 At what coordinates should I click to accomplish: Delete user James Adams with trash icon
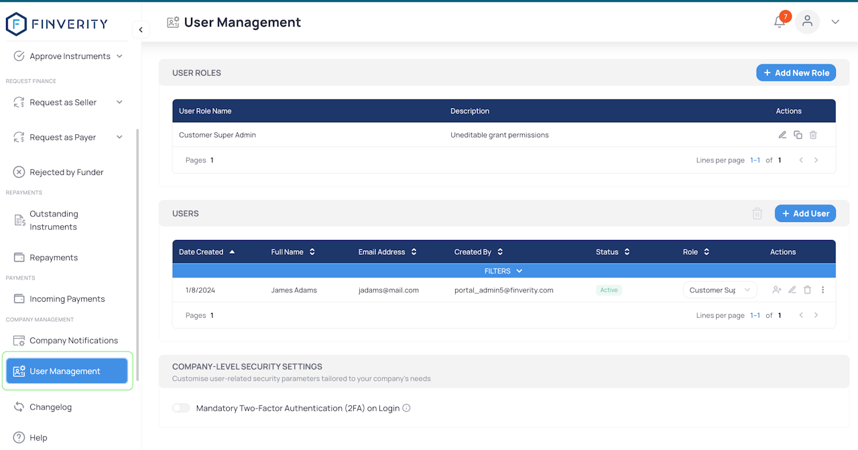pyautogui.click(x=808, y=290)
